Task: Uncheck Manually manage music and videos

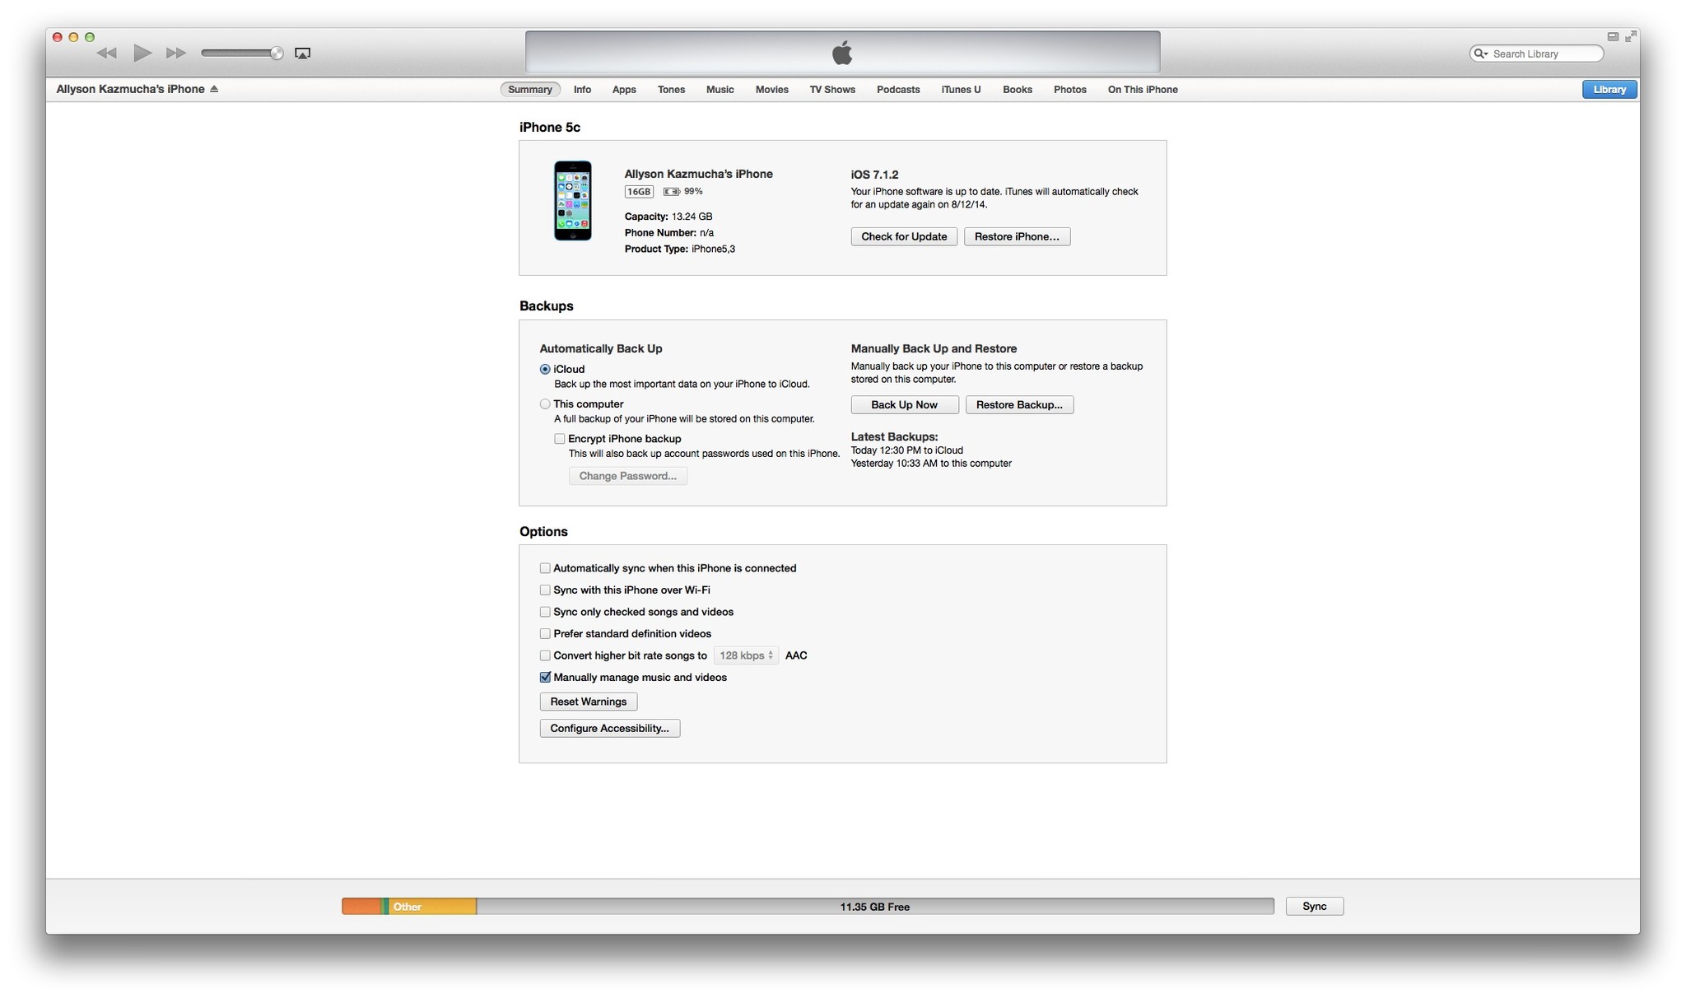Action: [x=545, y=678]
